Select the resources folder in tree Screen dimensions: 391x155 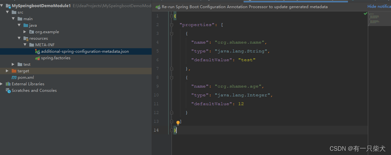pyautogui.click(x=38, y=38)
